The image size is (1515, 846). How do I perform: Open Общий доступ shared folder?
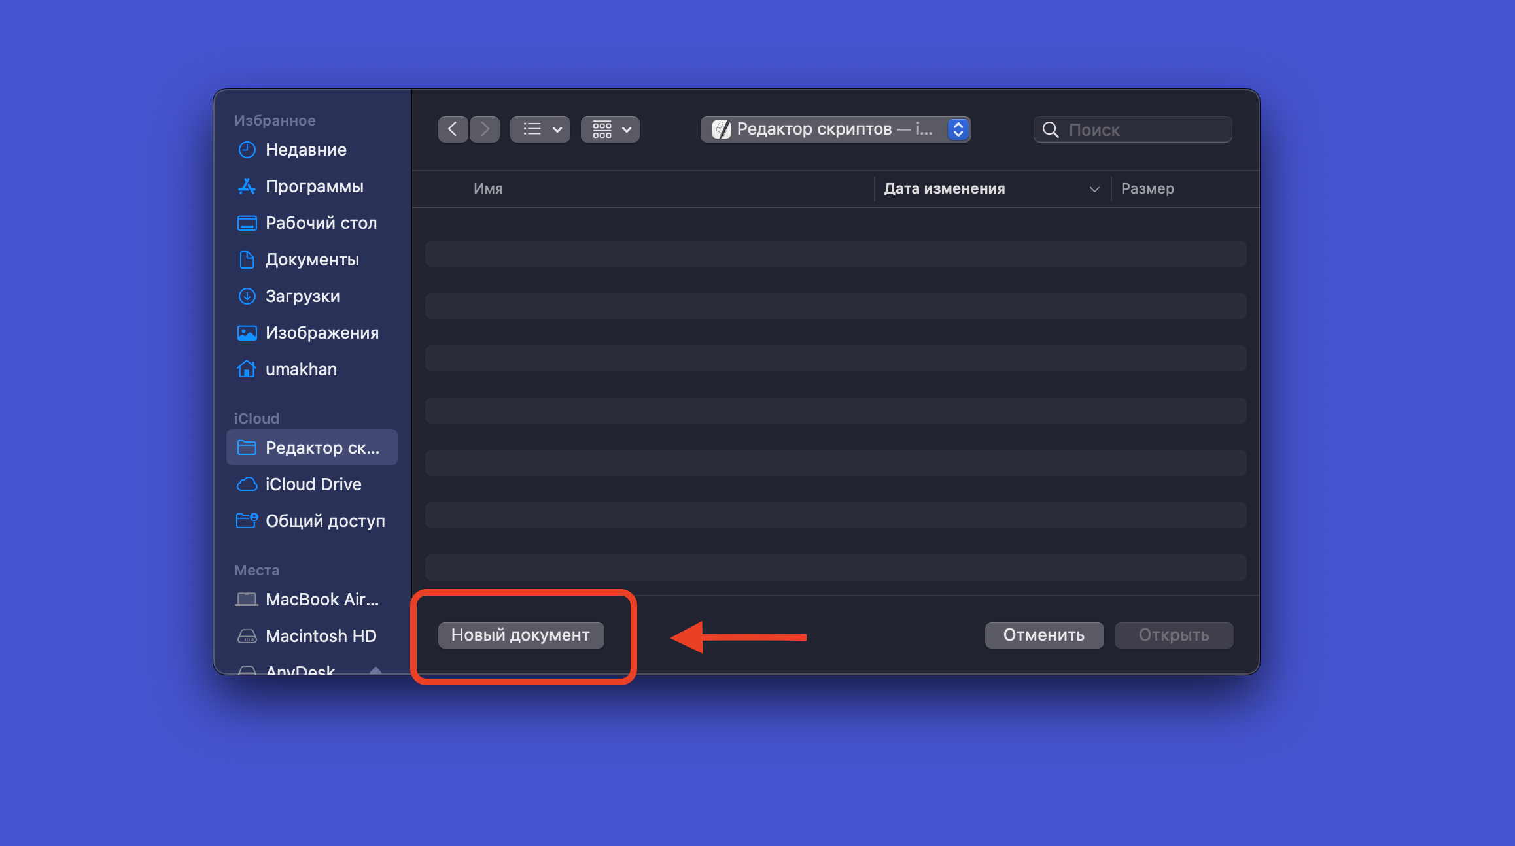coord(324,521)
